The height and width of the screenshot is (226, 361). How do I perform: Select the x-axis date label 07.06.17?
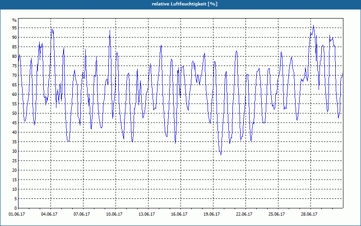click(82, 214)
